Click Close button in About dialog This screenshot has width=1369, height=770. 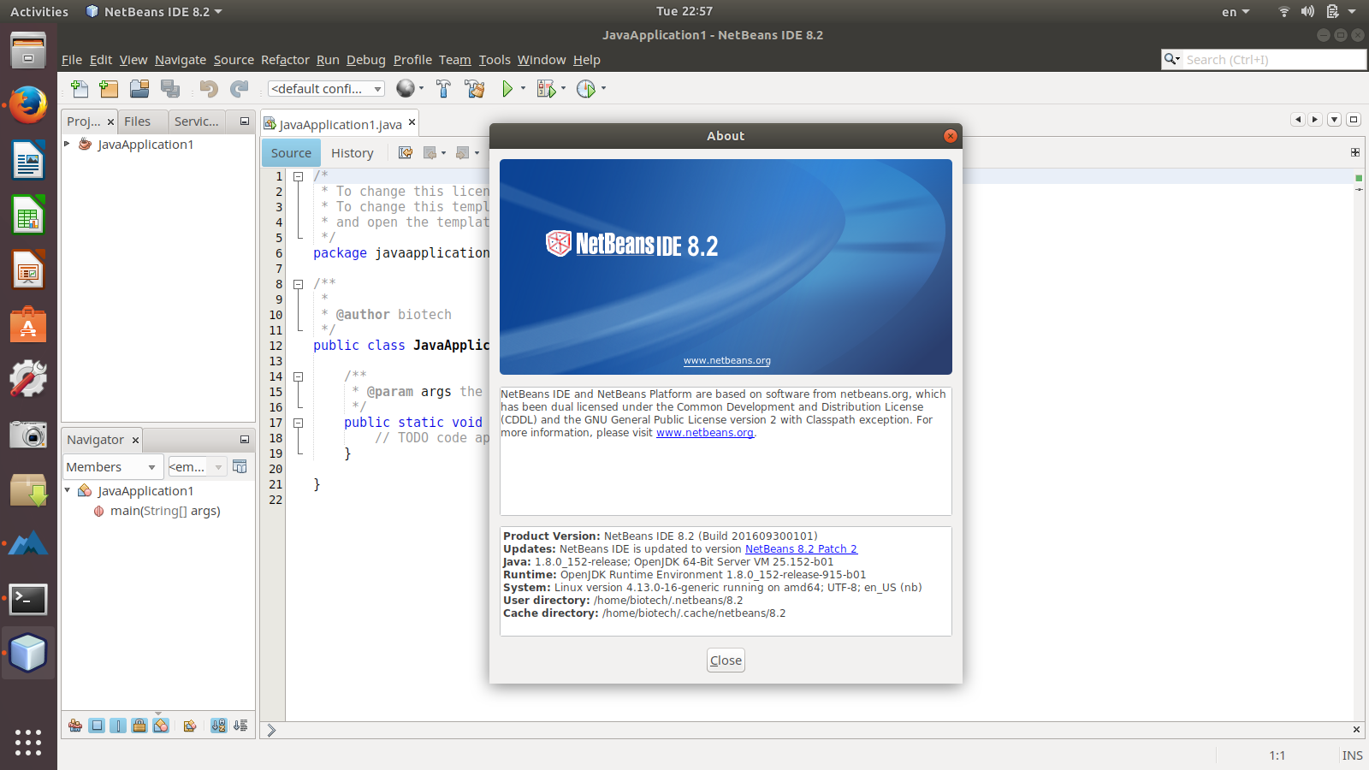pyautogui.click(x=726, y=660)
